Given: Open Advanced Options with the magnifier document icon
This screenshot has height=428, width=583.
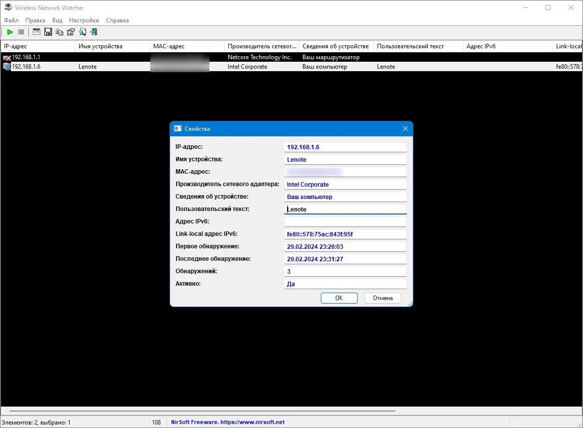Looking at the screenshot, I should pyautogui.click(x=82, y=31).
